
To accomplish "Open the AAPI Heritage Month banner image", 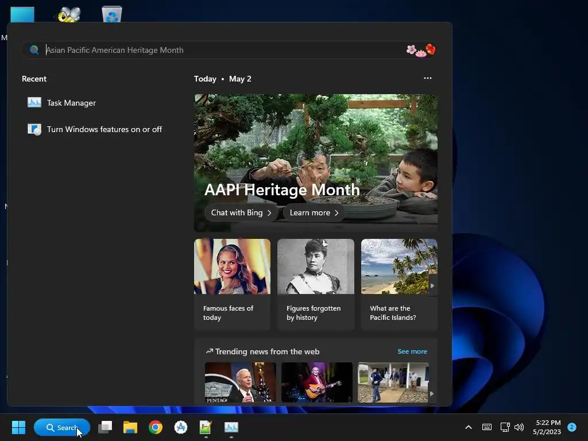I will pyautogui.click(x=316, y=163).
